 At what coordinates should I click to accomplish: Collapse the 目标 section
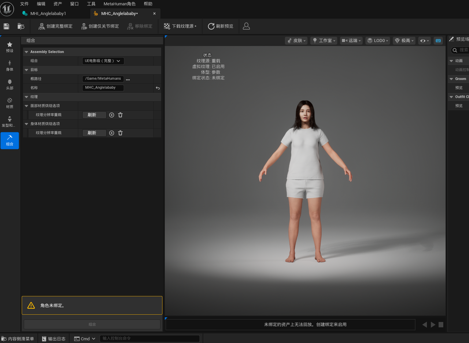pyautogui.click(x=26, y=70)
